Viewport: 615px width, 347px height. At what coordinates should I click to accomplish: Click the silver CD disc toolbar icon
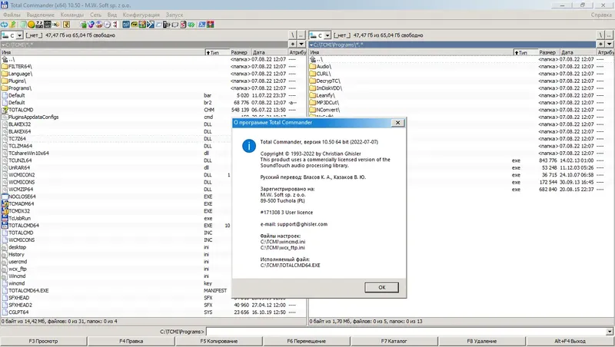[107, 25]
